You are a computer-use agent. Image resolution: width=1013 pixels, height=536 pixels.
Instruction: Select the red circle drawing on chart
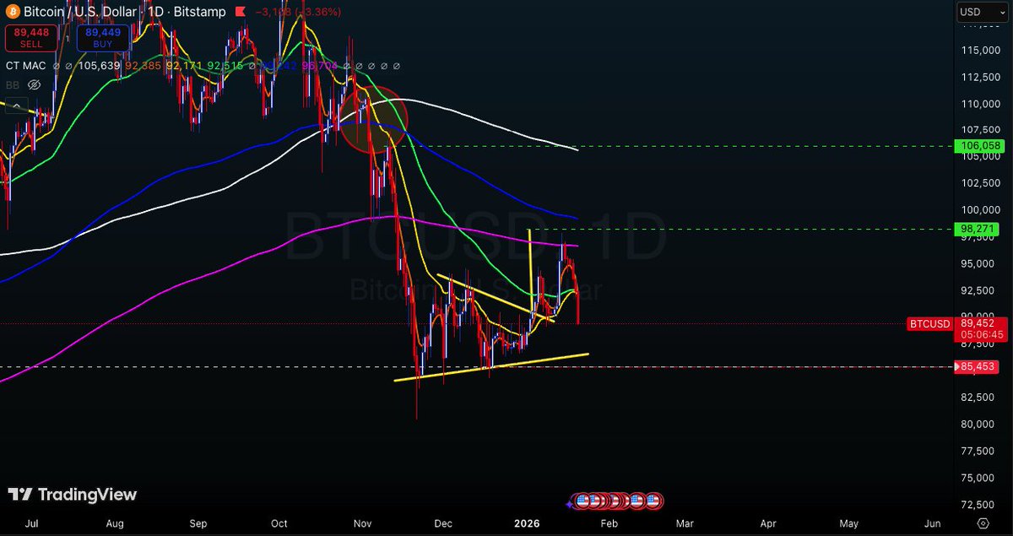point(374,119)
